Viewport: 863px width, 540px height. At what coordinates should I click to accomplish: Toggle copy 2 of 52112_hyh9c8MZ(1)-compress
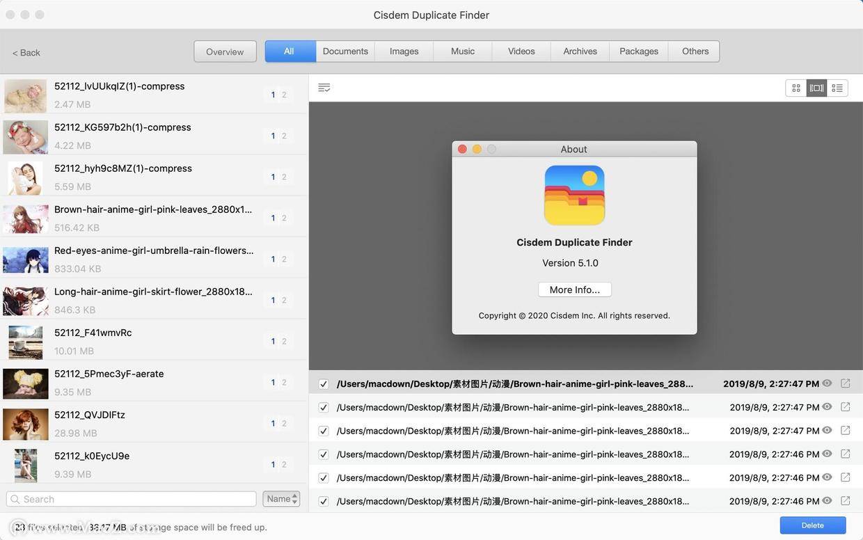coord(284,177)
